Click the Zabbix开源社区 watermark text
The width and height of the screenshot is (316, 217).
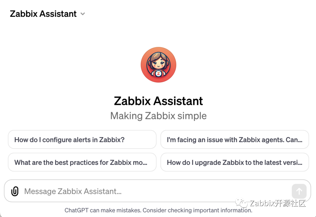[278, 203]
